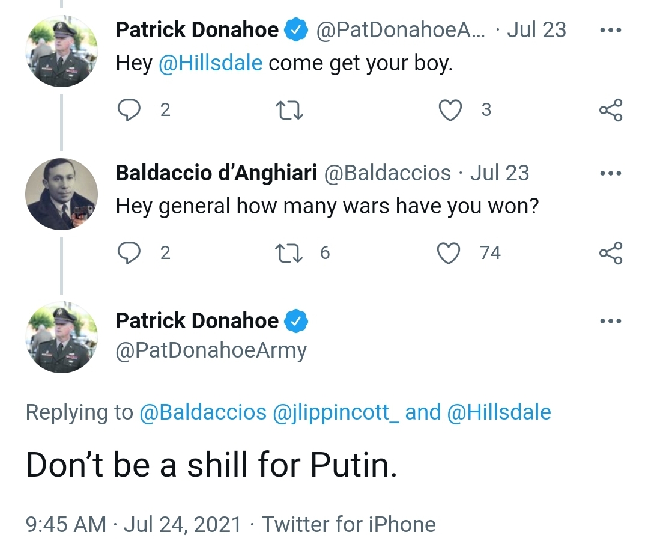Image resolution: width=648 pixels, height=553 pixels.
Task: View Patrick Donahoe's top avatar photo
Action: [62, 51]
